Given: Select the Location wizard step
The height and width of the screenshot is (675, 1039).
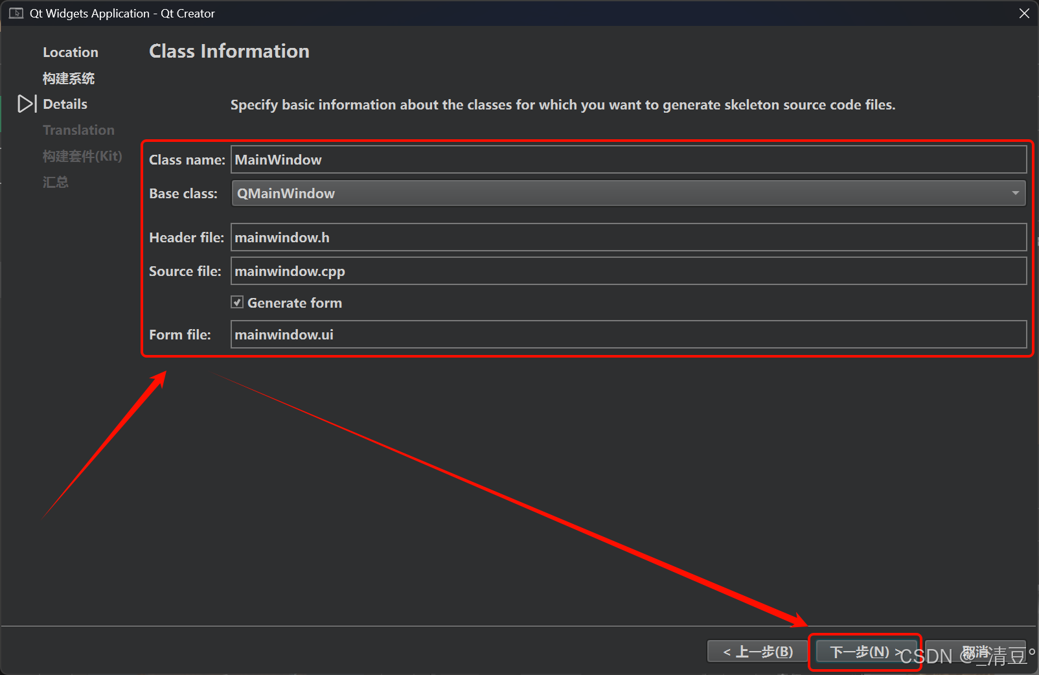Looking at the screenshot, I should (71, 52).
